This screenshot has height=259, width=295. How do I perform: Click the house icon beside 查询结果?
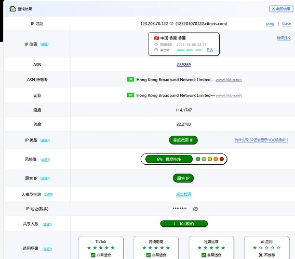click(x=12, y=9)
